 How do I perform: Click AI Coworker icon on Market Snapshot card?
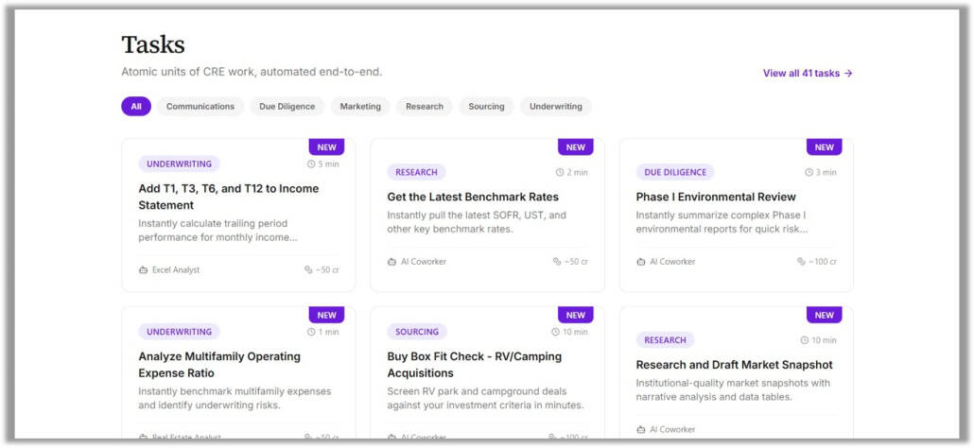(640, 430)
